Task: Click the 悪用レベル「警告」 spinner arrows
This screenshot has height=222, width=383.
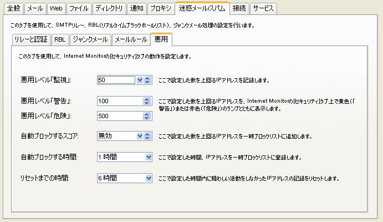Action: (146, 101)
